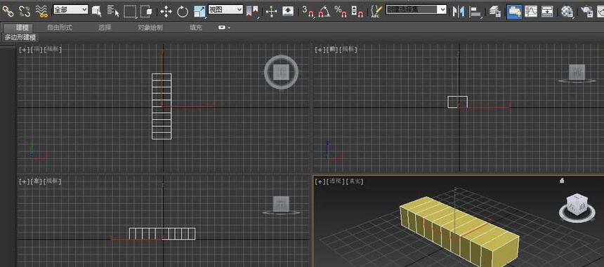Click the [+] menu of top viewport

(24, 50)
